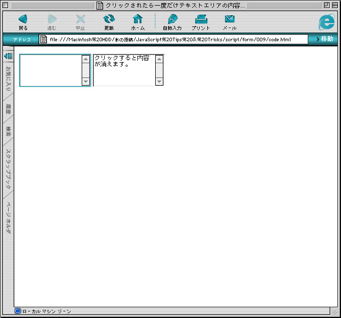The image size is (341, 318).
Task: Open the ホーム home page
Action: tap(138, 22)
